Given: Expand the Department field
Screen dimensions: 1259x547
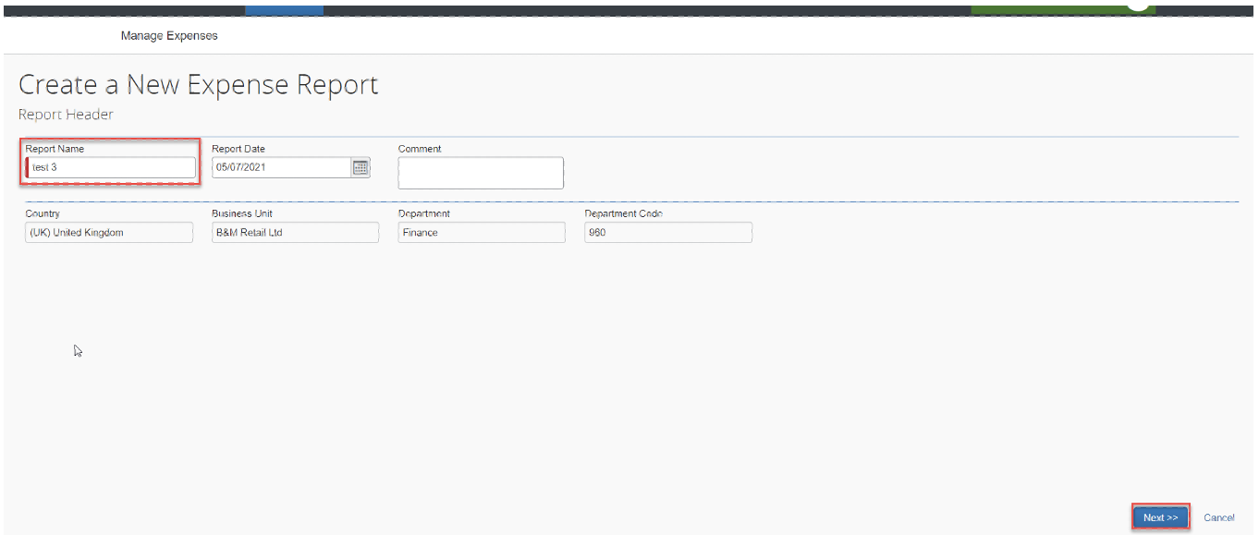Looking at the screenshot, I should [x=481, y=232].
